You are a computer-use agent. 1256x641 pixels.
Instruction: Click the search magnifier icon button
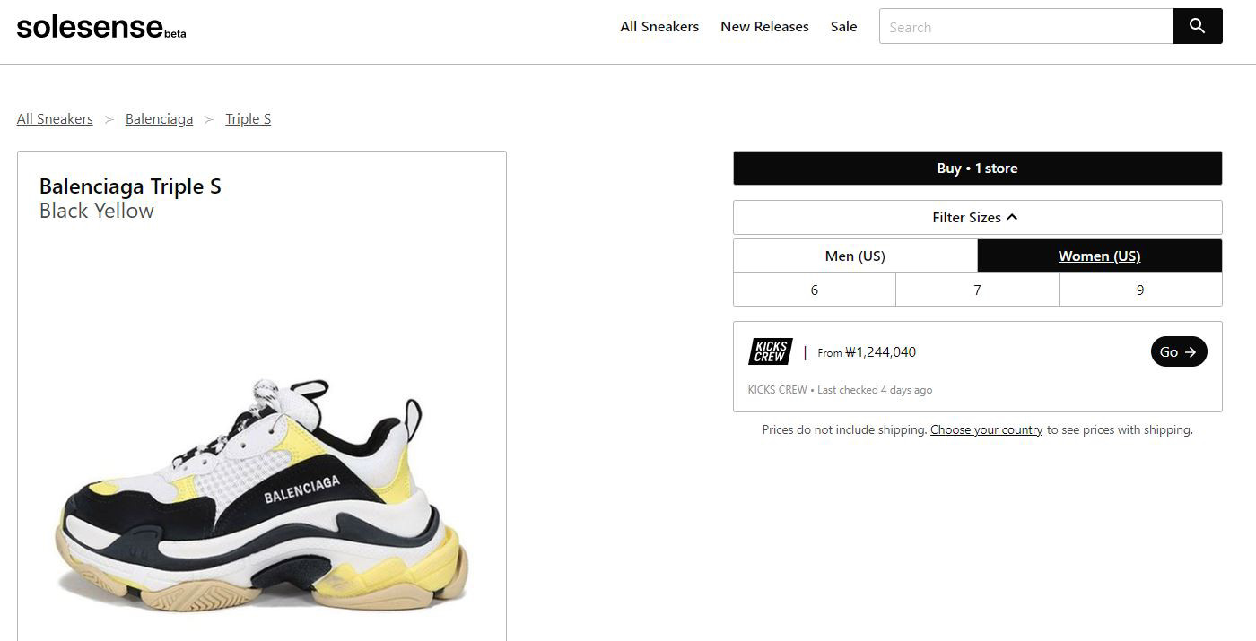click(1197, 26)
